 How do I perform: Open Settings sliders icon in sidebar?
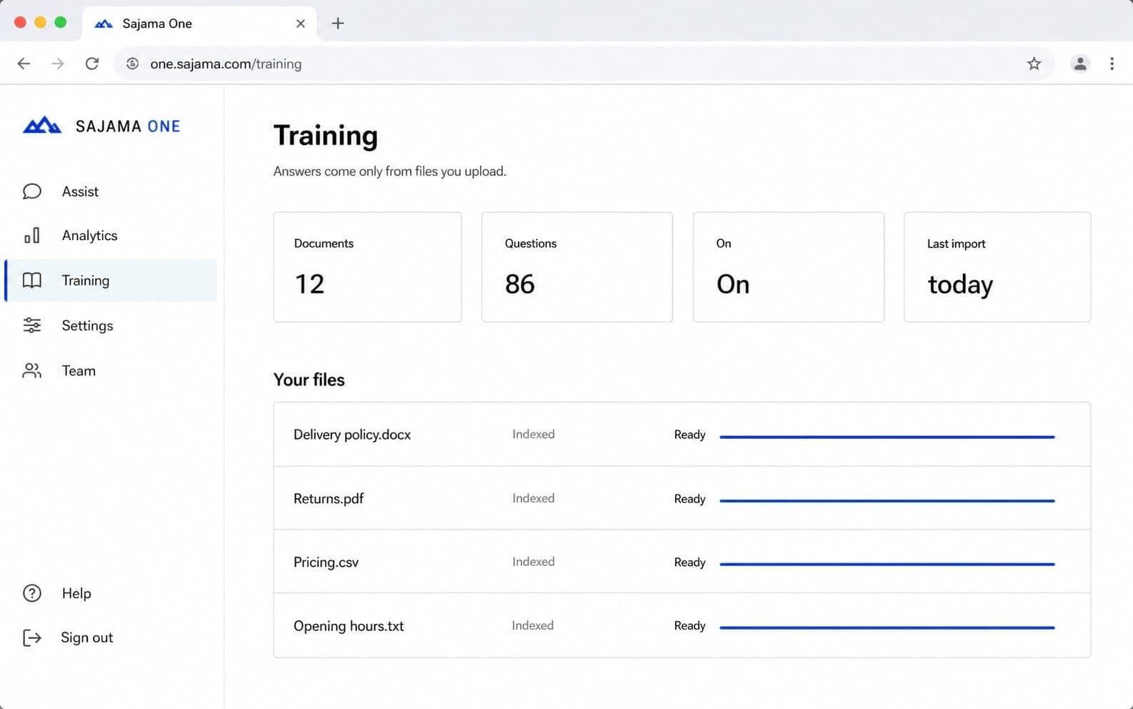click(32, 325)
